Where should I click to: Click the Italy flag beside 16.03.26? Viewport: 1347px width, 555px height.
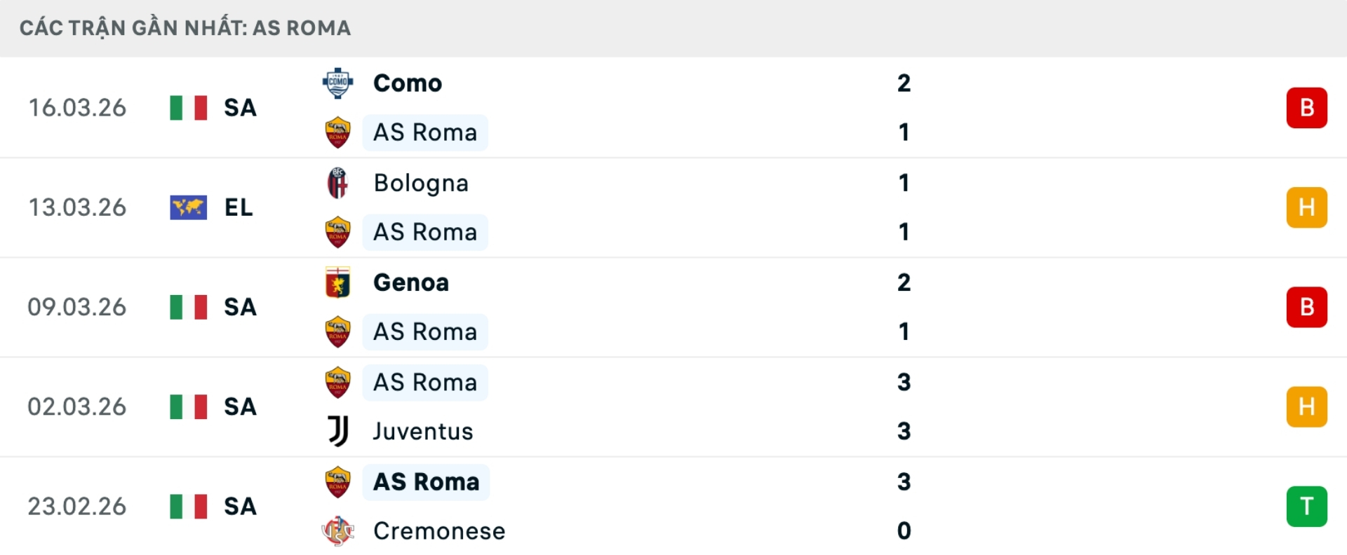click(188, 108)
